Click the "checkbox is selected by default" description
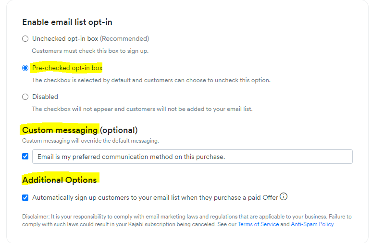The image size is (371, 243). [151, 80]
